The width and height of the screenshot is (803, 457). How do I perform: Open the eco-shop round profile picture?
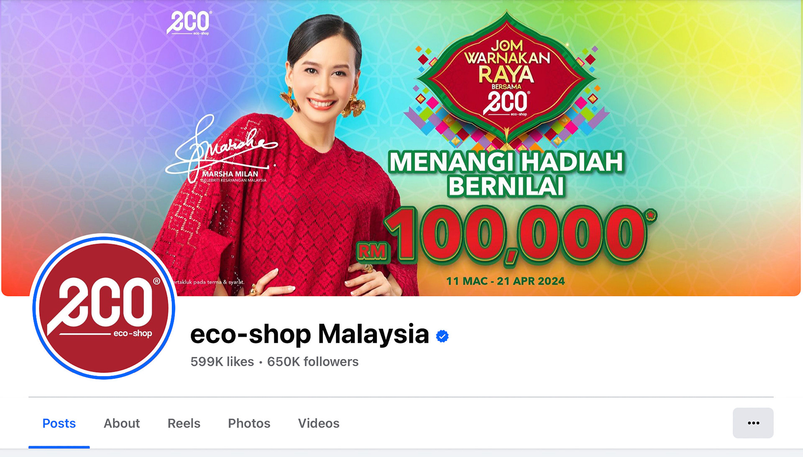[104, 307]
